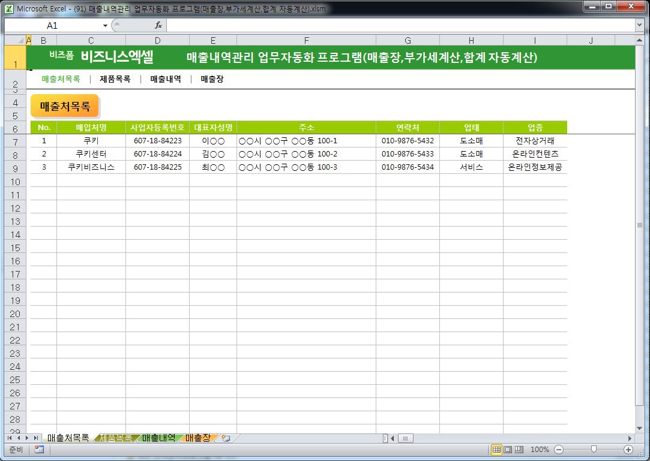Viewport: 650px width, 461px height.
Task: Click the insert function fx icon
Action: [x=158, y=25]
